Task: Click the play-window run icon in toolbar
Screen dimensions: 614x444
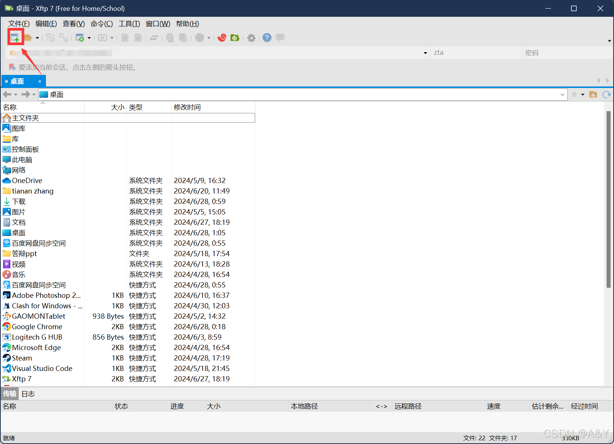Action: coord(103,38)
